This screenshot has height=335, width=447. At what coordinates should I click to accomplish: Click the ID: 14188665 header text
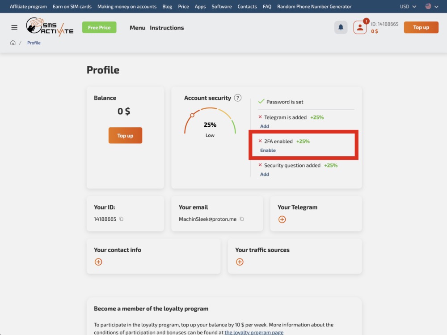coord(384,24)
